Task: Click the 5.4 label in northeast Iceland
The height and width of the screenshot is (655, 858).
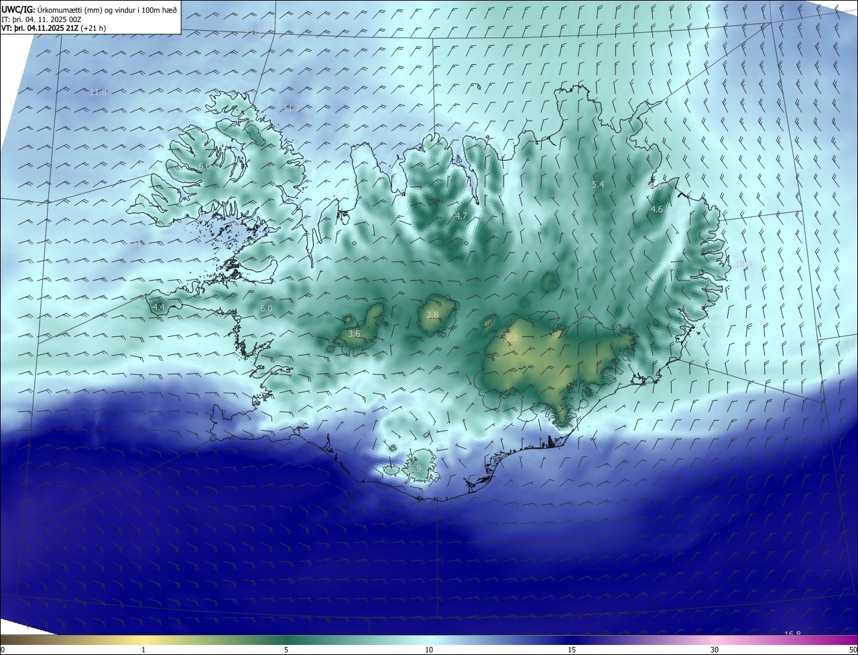Action: pos(599,184)
